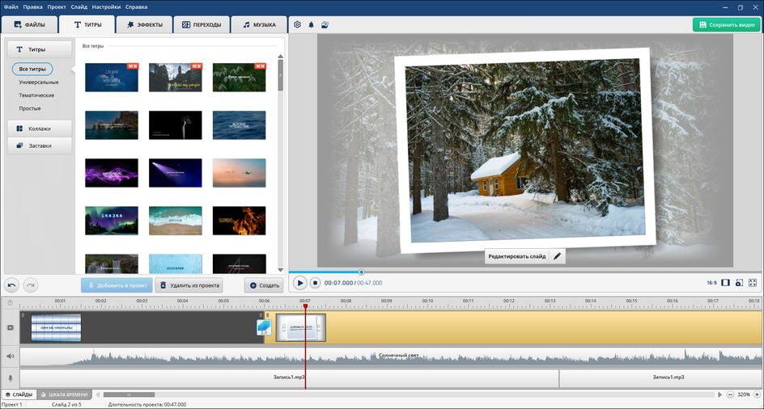Click the video track icon on the timeline

(x=11, y=327)
